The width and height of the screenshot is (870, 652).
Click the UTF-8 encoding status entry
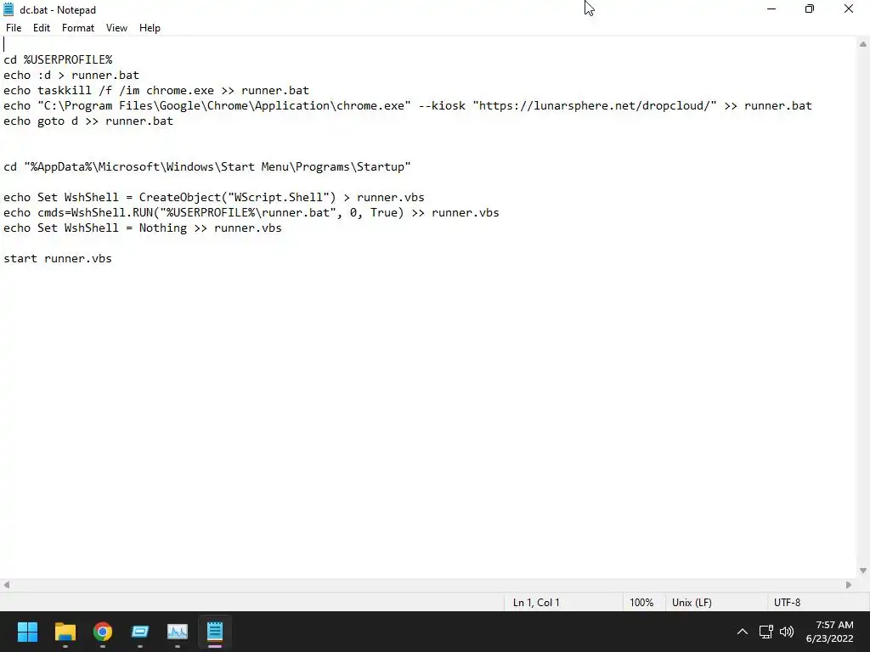[x=787, y=603]
